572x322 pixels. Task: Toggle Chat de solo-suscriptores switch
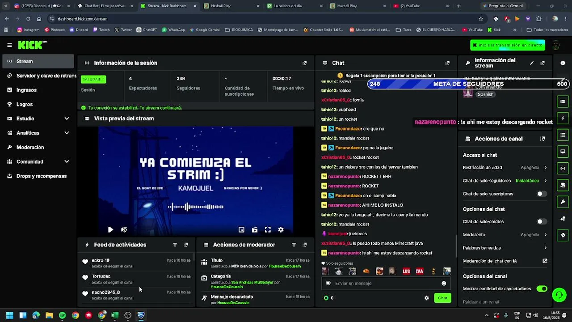pyautogui.click(x=542, y=194)
